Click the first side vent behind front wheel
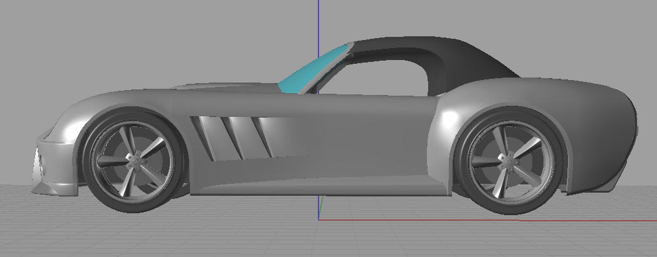The width and height of the screenshot is (657, 257). pos(208,134)
